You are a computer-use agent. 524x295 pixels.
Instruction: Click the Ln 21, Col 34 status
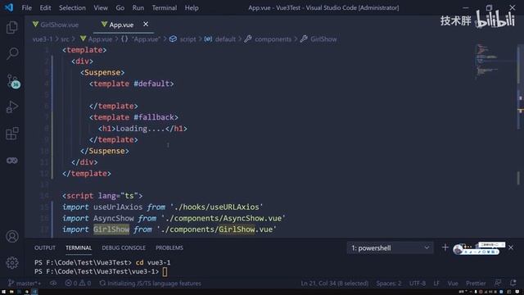point(335,284)
